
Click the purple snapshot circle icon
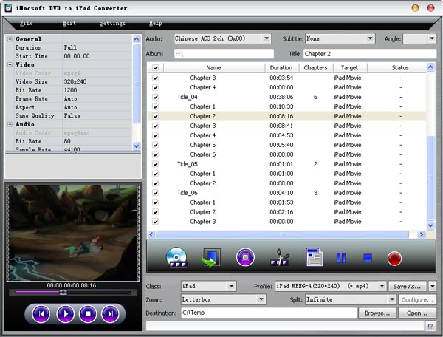coord(245,257)
